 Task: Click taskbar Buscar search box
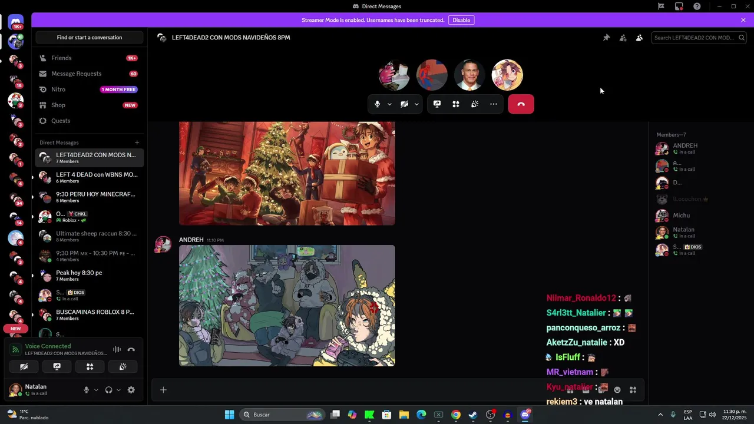tap(283, 415)
